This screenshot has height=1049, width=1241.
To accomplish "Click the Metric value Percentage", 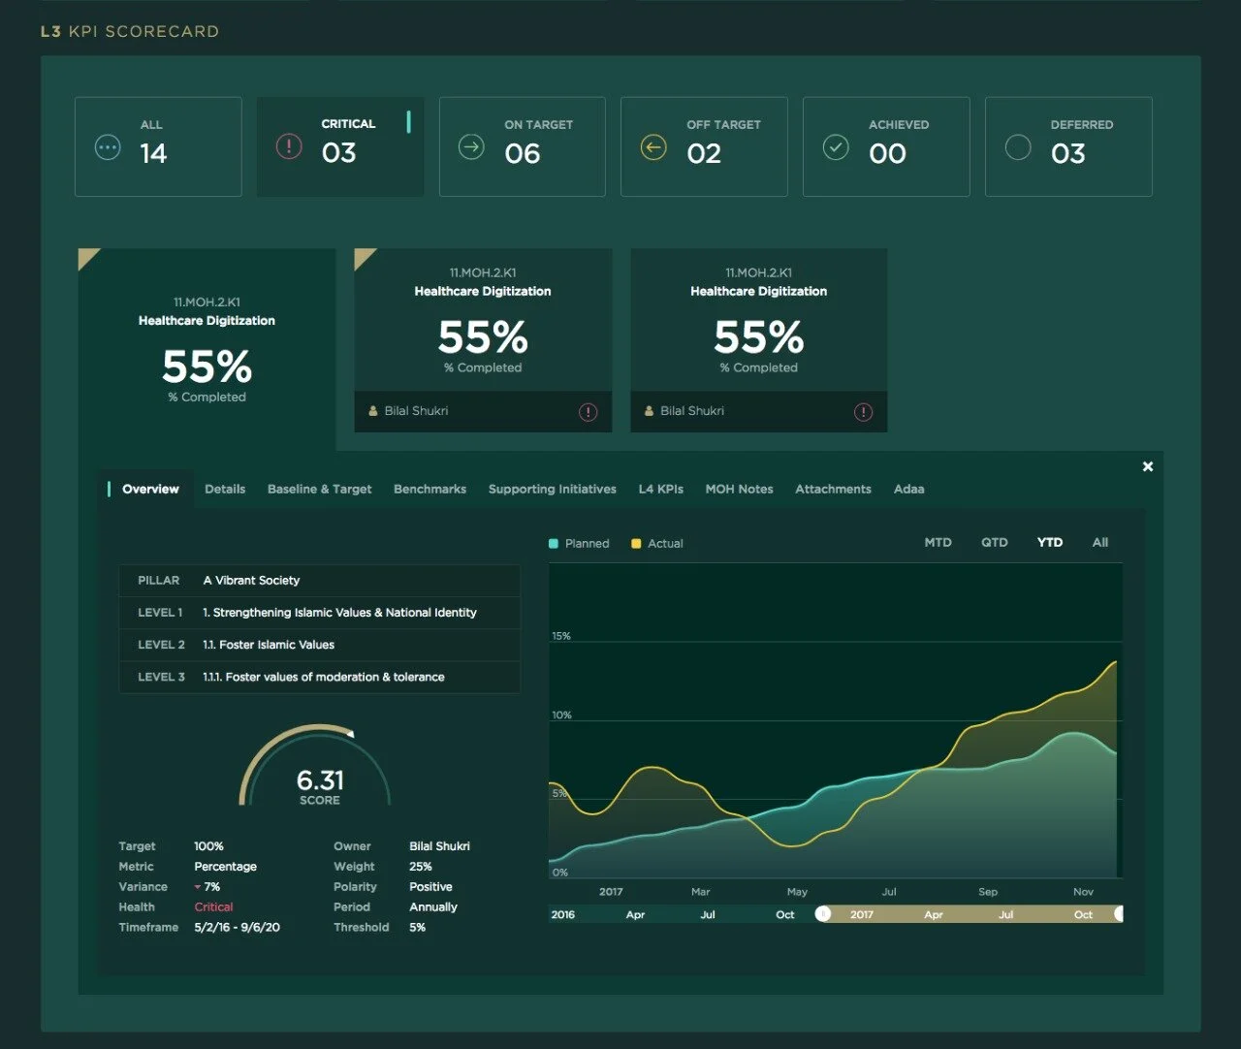I will (x=225, y=867).
